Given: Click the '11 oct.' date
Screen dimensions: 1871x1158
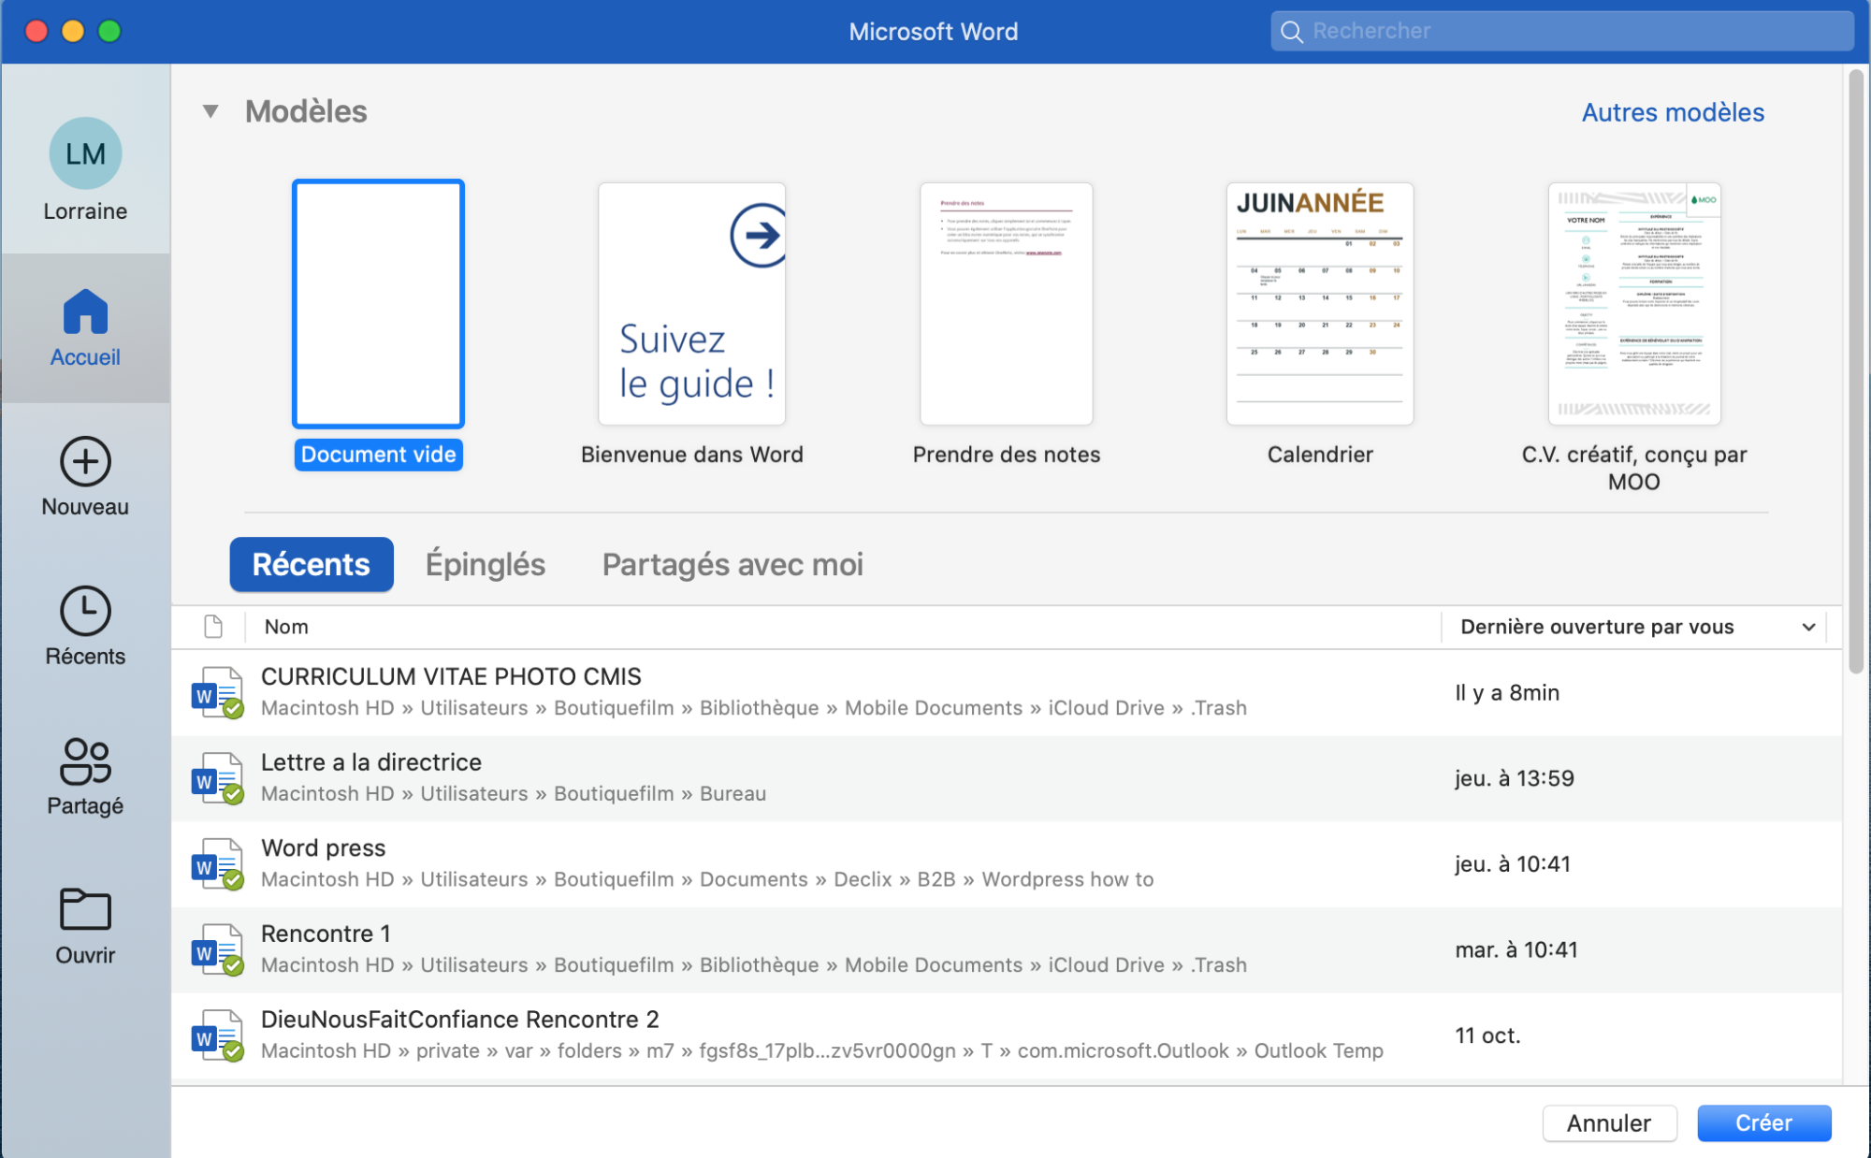Looking at the screenshot, I should tap(1487, 1035).
